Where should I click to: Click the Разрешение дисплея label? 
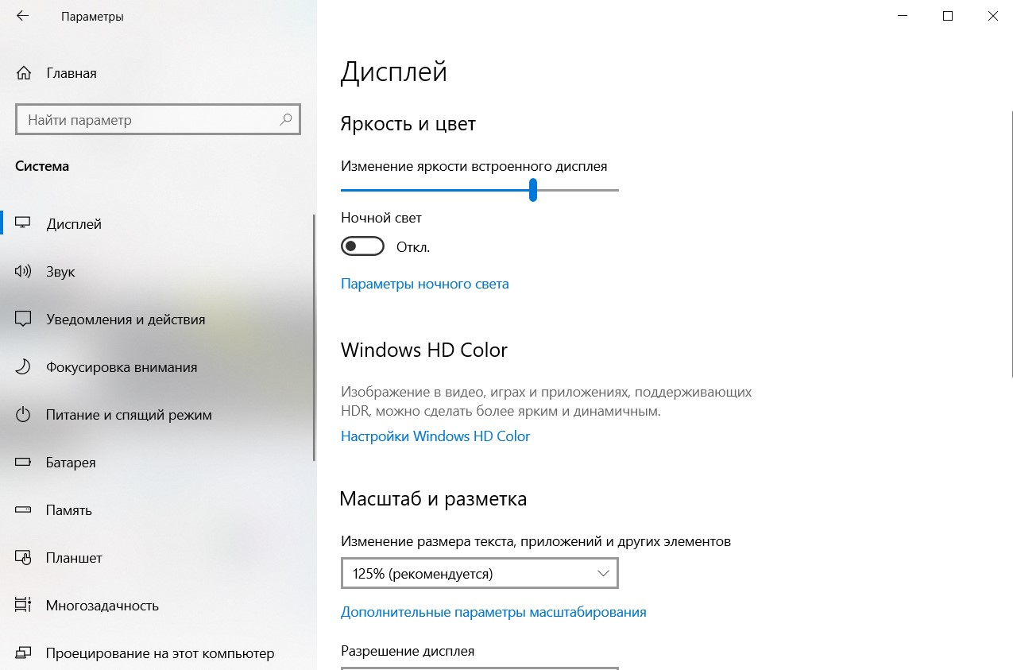(x=408, y=651)
